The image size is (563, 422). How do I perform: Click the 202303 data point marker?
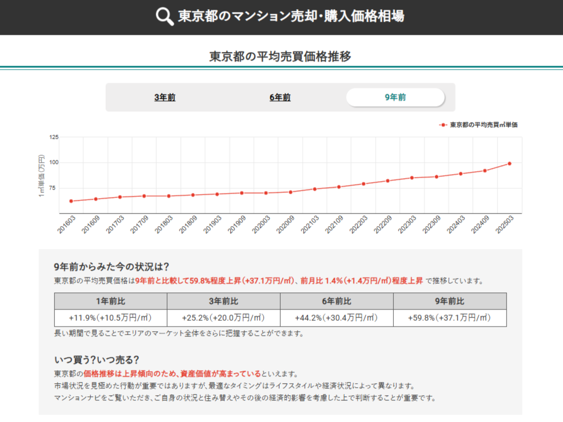(x=412, y=178)
